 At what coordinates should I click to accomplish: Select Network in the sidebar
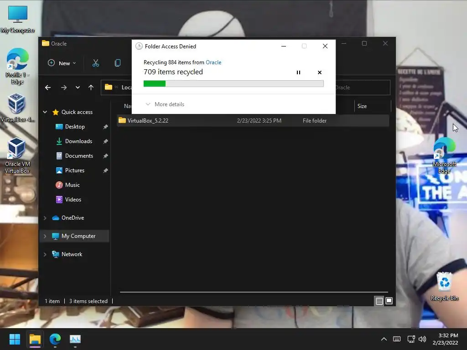click(x=72, y=254)
